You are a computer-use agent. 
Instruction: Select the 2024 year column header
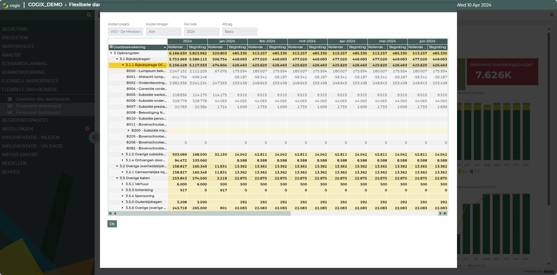click(x=187, y=41)
